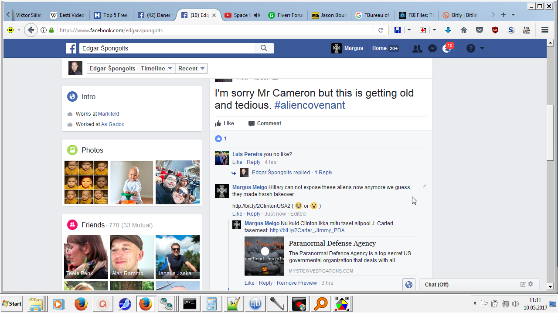Click the new message compose icon in chat bar
This screenshot has width=558, height=313.
pyautogui.click(x=523, y=284)
